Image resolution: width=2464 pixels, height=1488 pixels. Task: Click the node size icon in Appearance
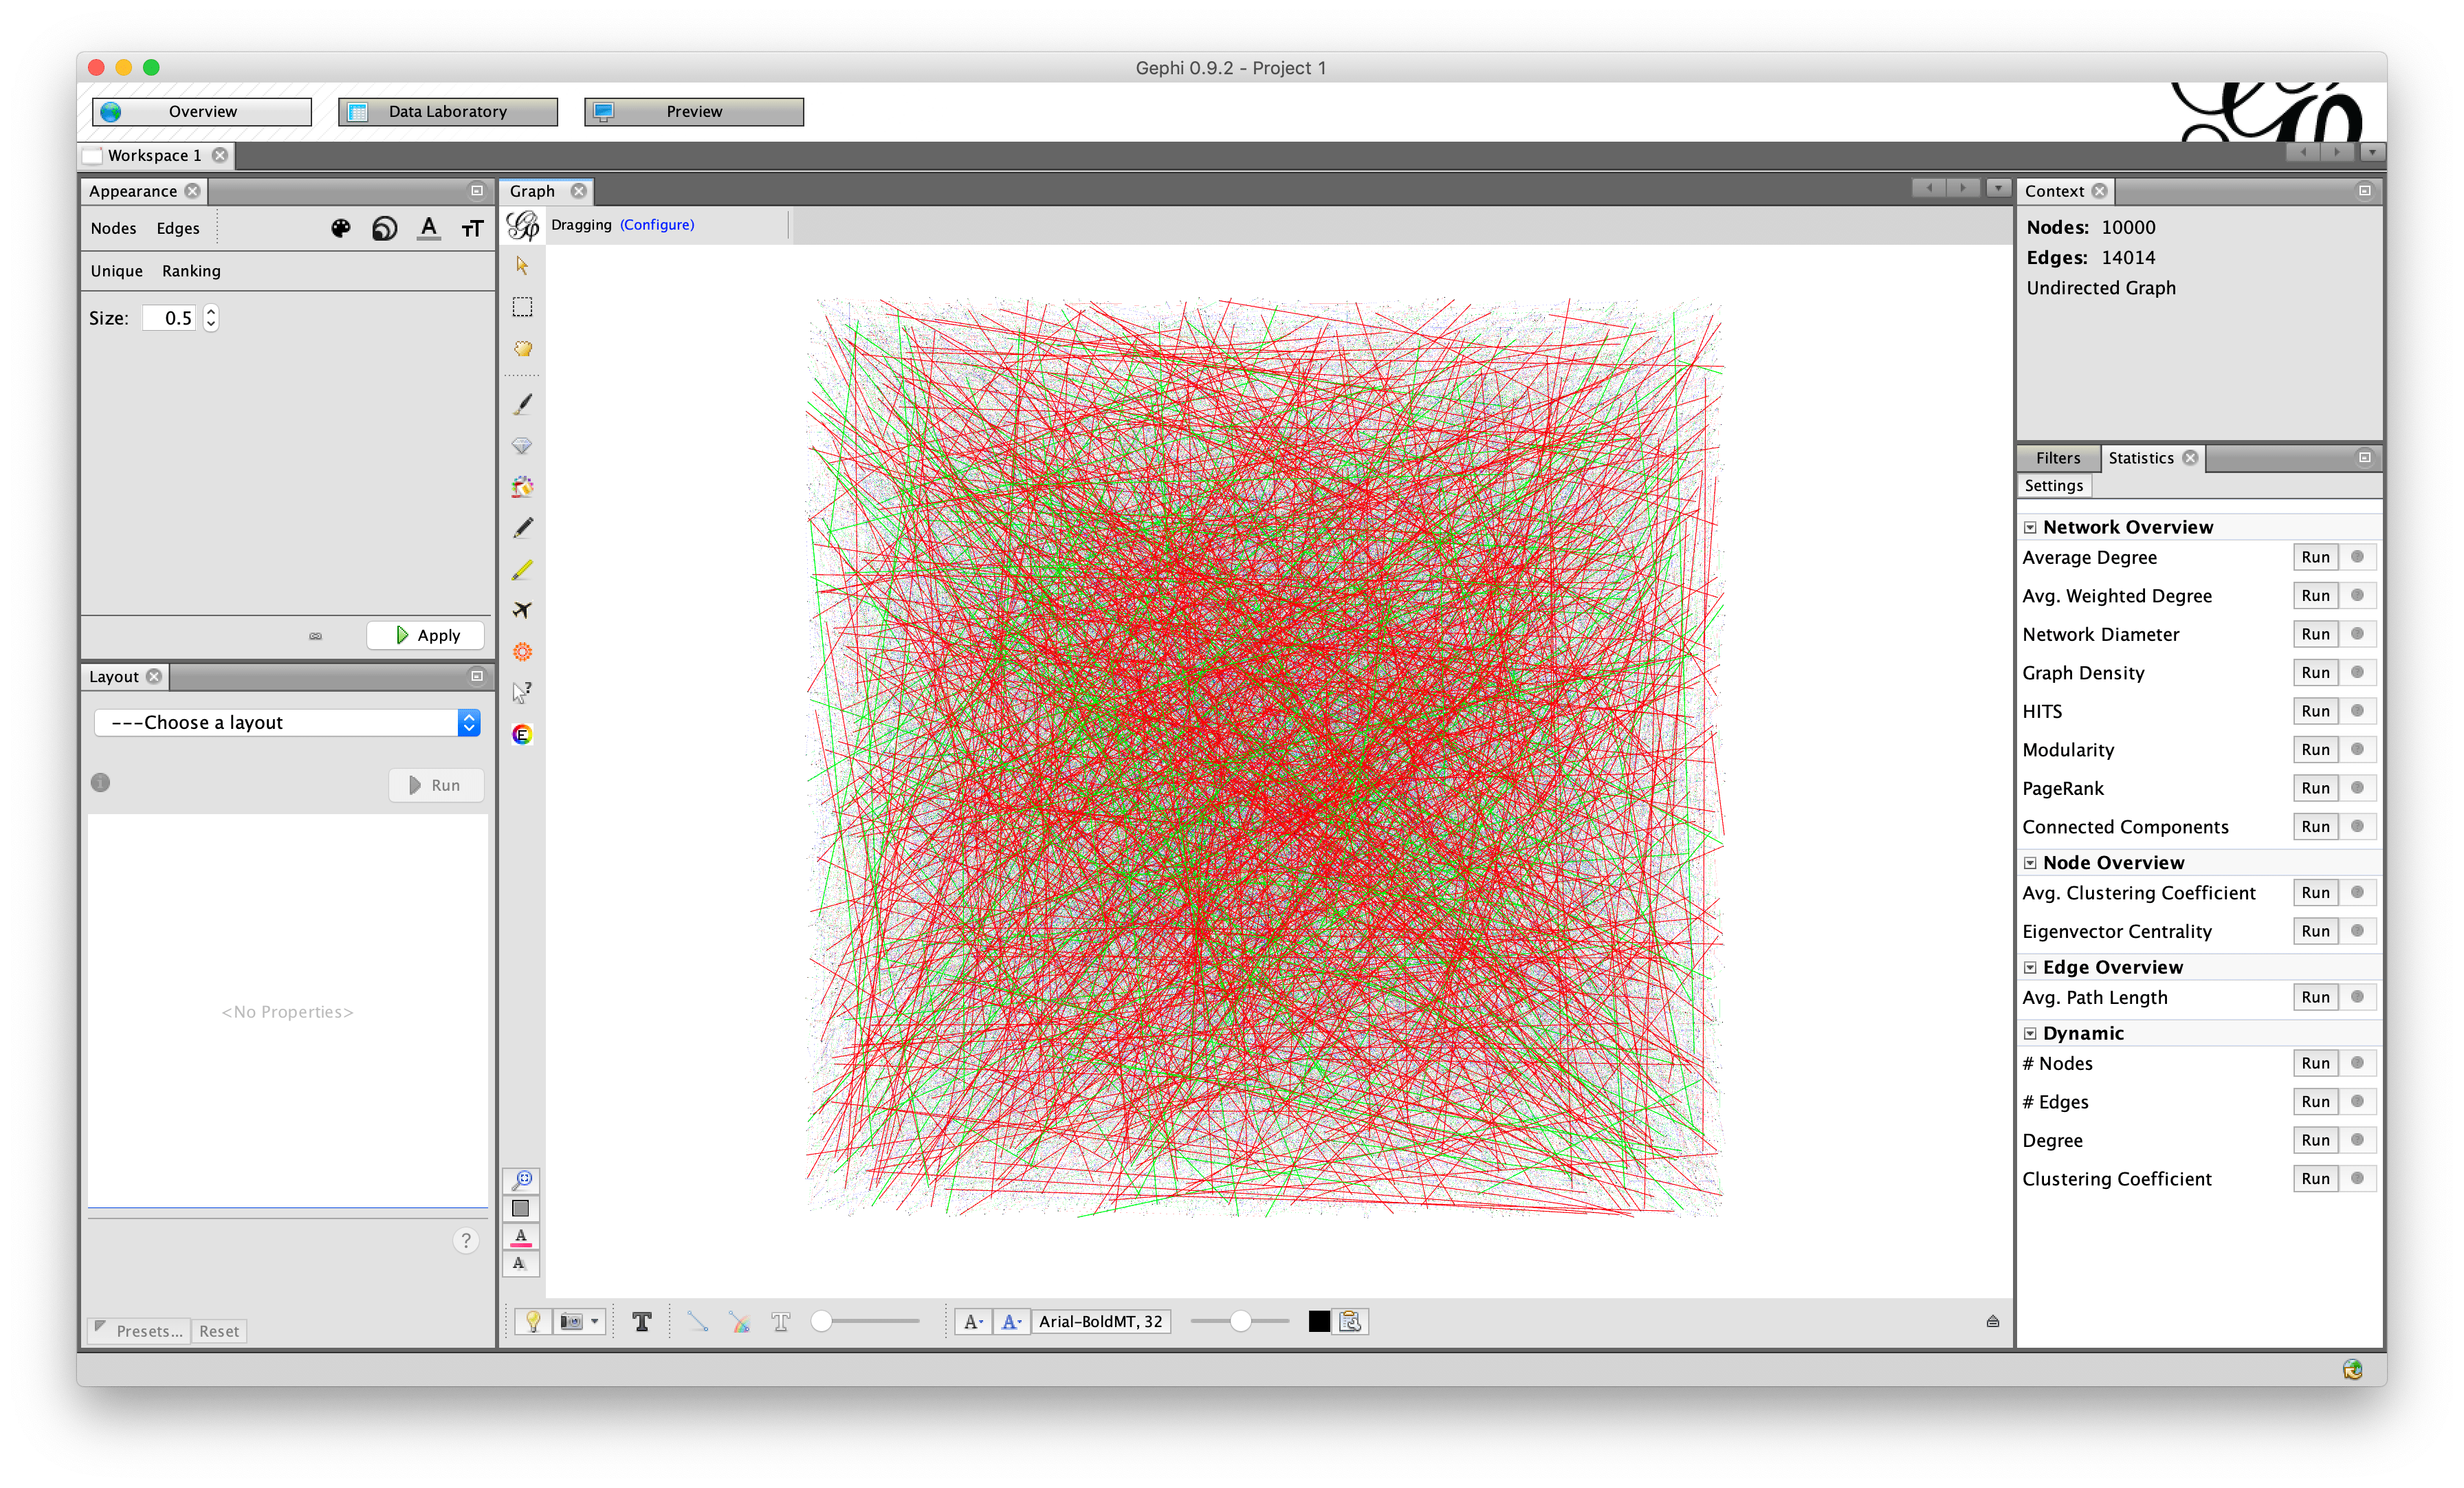(385, 228)
